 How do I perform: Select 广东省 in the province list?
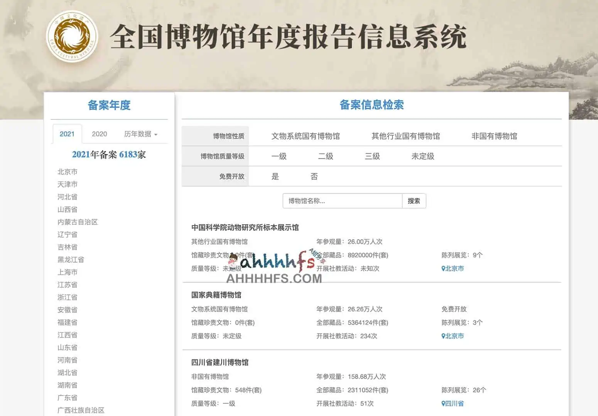click(x=67, y=398)
